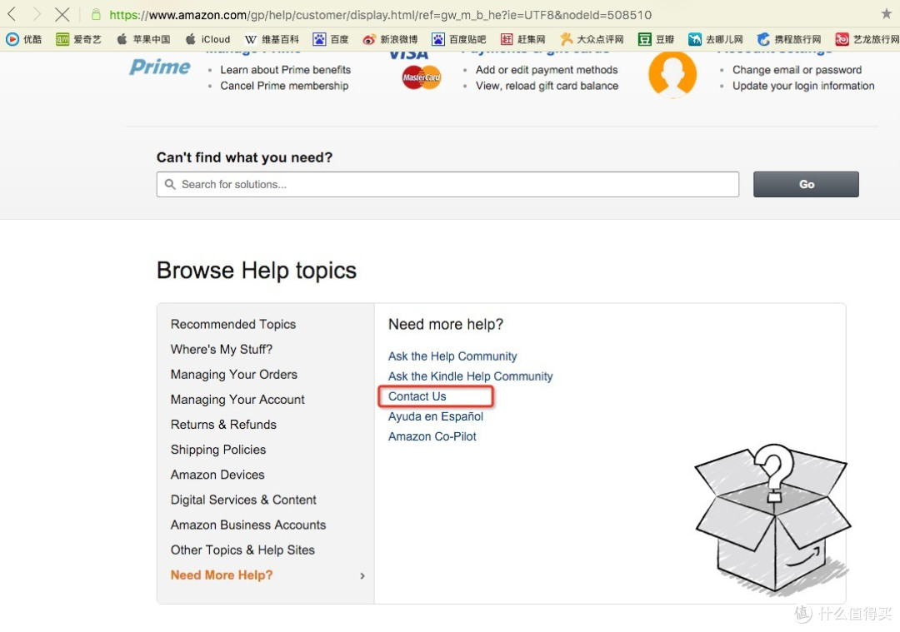This screenshot has width=900, height=632.
Task: Click the orange account avatar icon
Action: point(672,74)
